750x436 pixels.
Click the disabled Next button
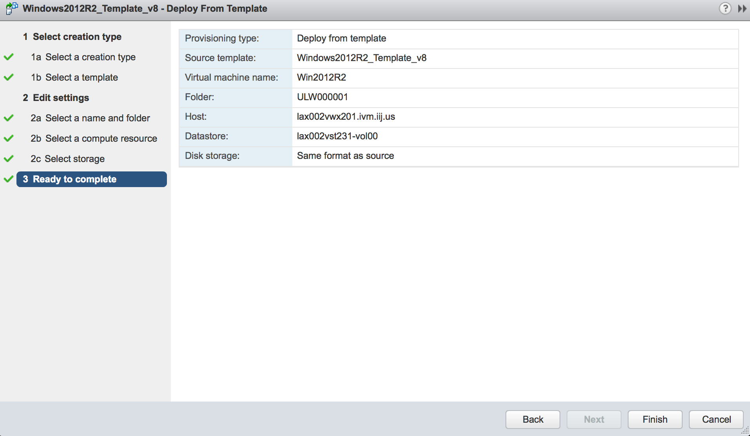click(x=594, y=420)
